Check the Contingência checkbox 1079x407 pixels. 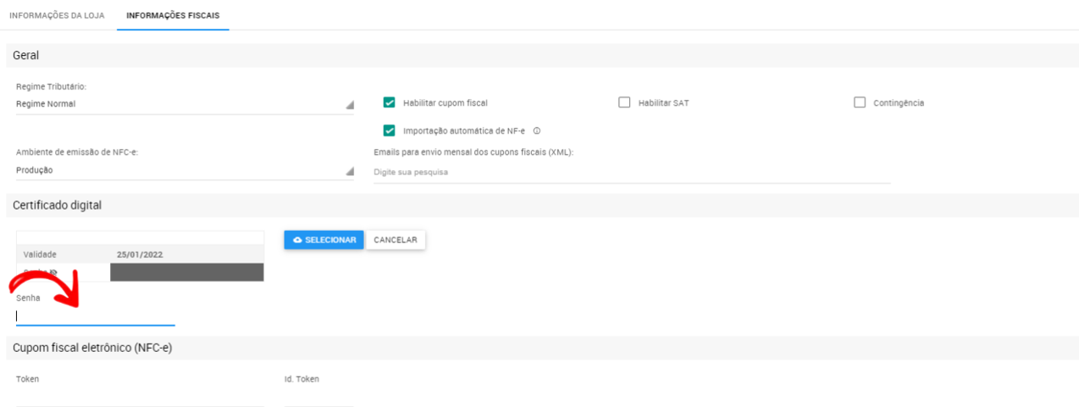coord(860,103)
